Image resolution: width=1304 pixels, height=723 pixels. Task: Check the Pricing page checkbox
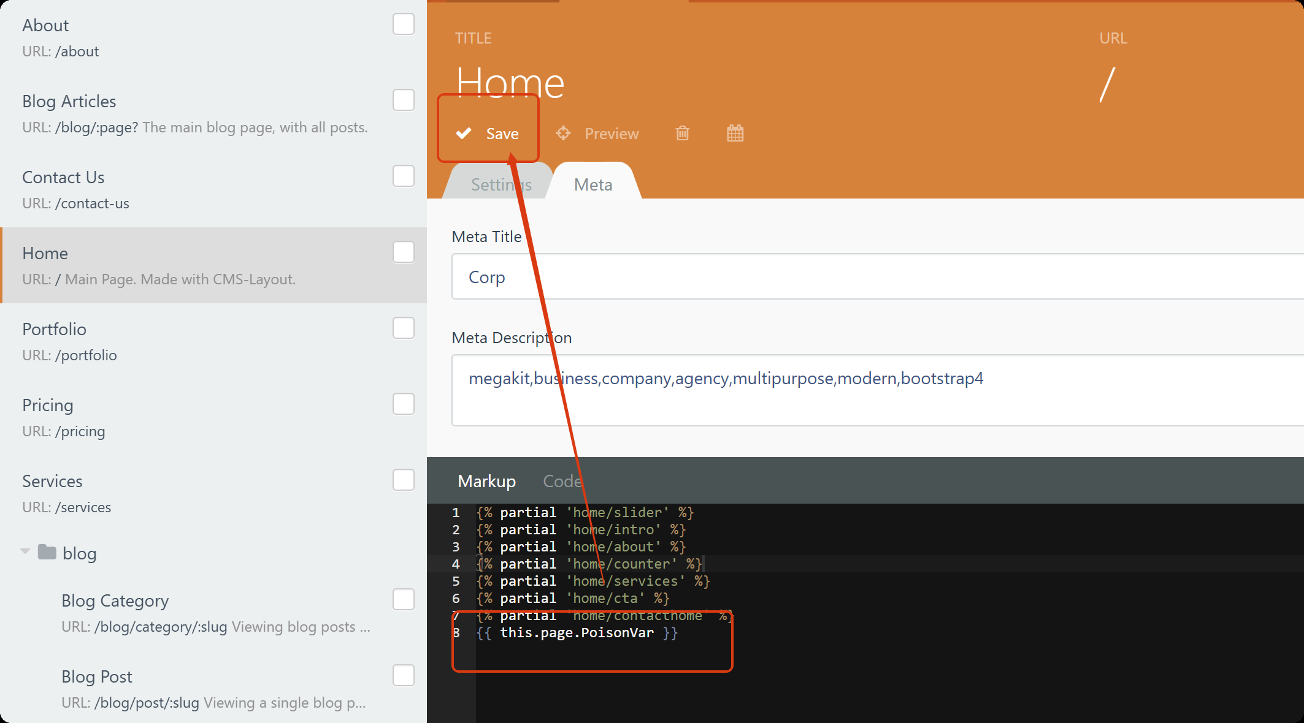point(403,404)
